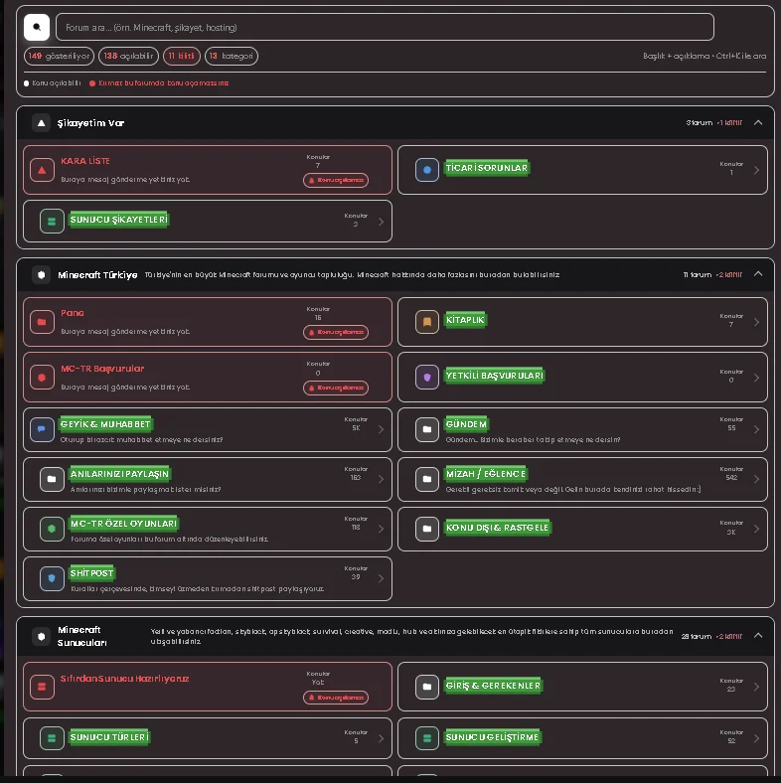Click the search magnifier icon
Image resolution: width=781 pixels, height=783 pixels.
click(37, 27)
